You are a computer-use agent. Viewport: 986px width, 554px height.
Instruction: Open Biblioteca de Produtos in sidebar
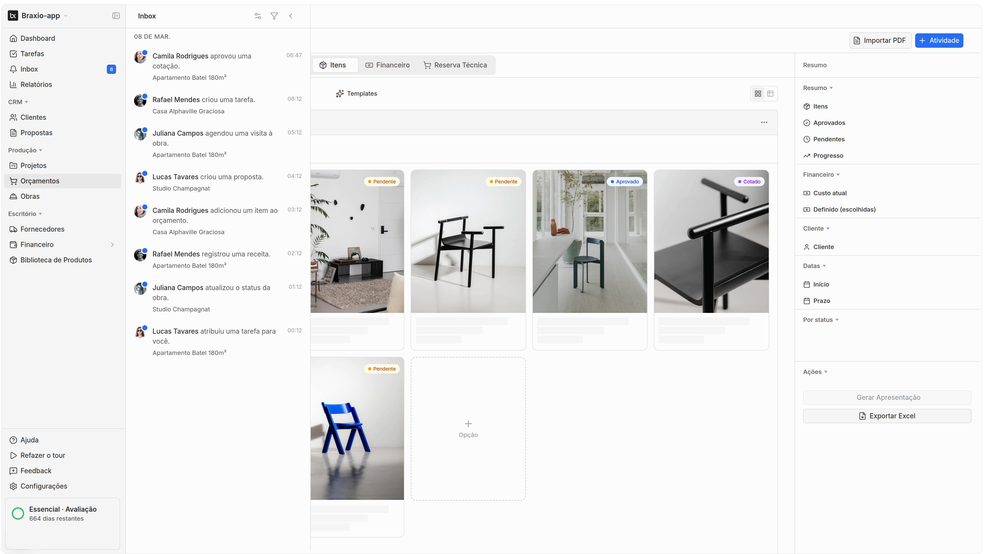tap(56, 260)
